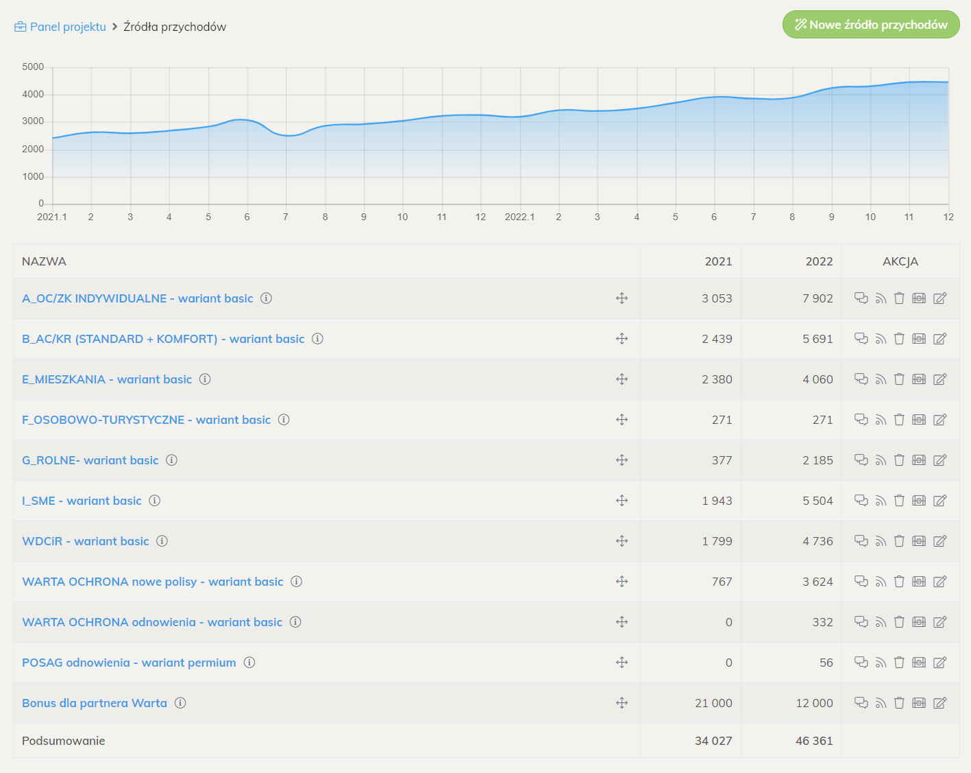Click RSS feed icon in E_MIESZKANIA row

pyautogui.click(x=881, y=379)
